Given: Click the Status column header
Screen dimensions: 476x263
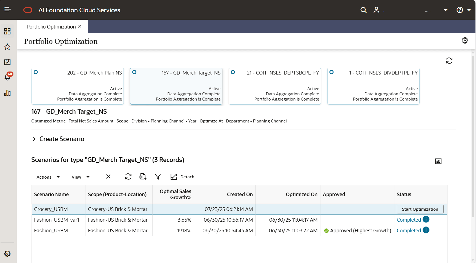Looking at the screenshot, I should click(421, 195).
